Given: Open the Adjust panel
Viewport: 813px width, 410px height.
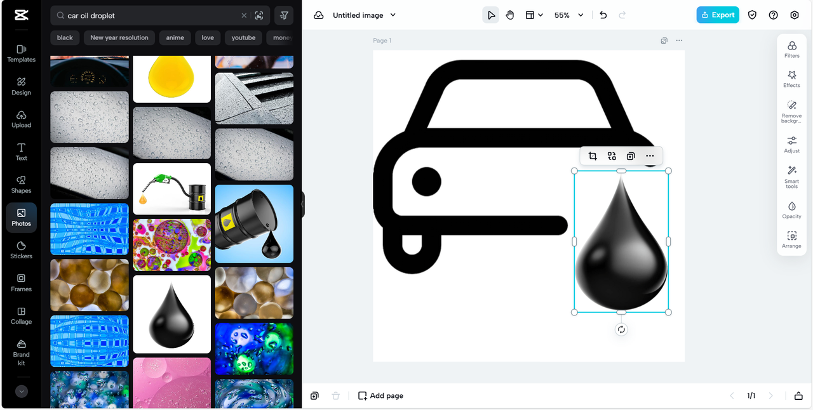Looking at the screenshot, I should 792,145.
